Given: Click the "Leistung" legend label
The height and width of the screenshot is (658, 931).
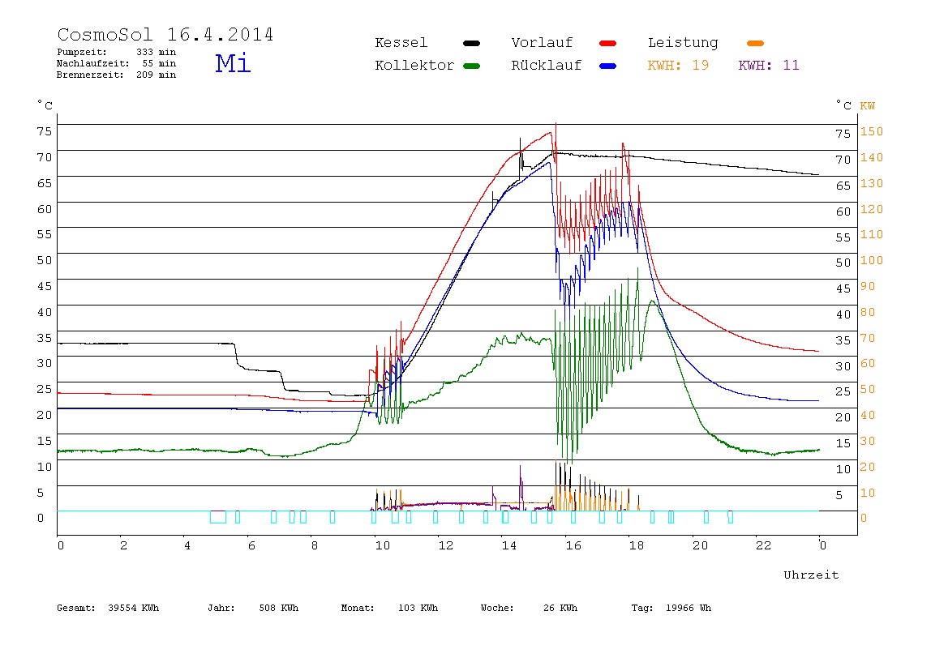Looking at the screenshot, I should 683,43.
